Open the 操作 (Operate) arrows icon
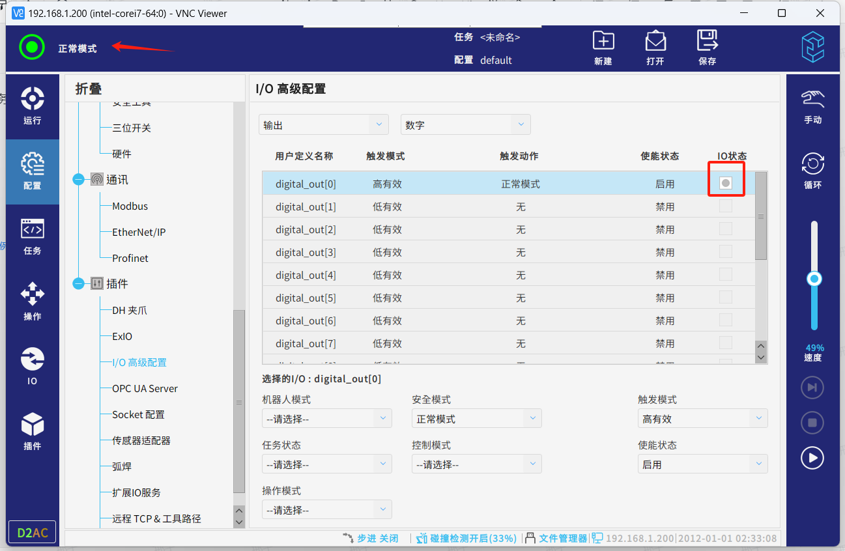 (x=32, y=300)
